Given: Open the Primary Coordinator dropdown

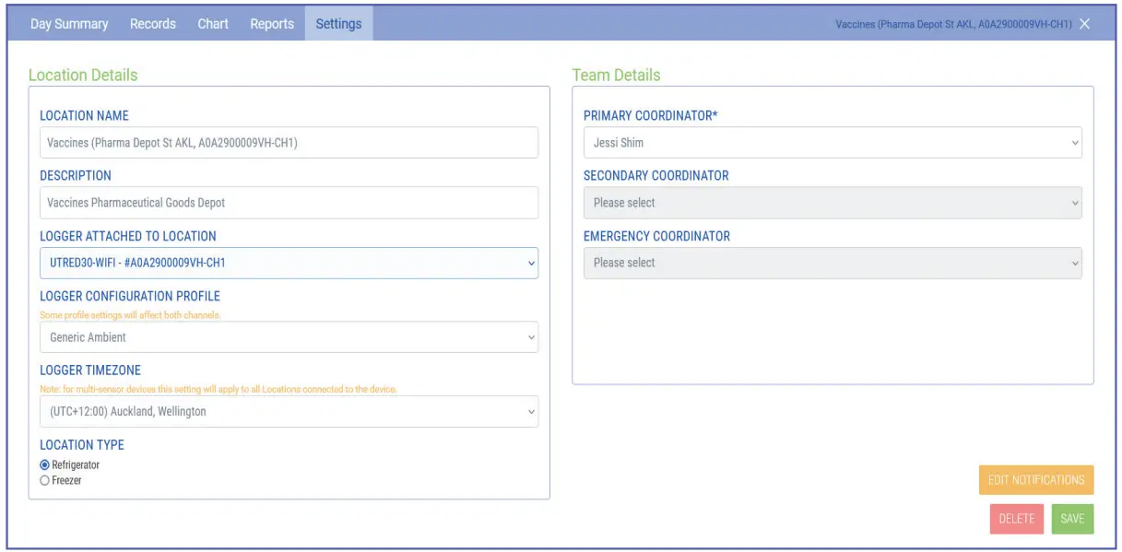Looking at the screenshot, I should coord(833,143).
